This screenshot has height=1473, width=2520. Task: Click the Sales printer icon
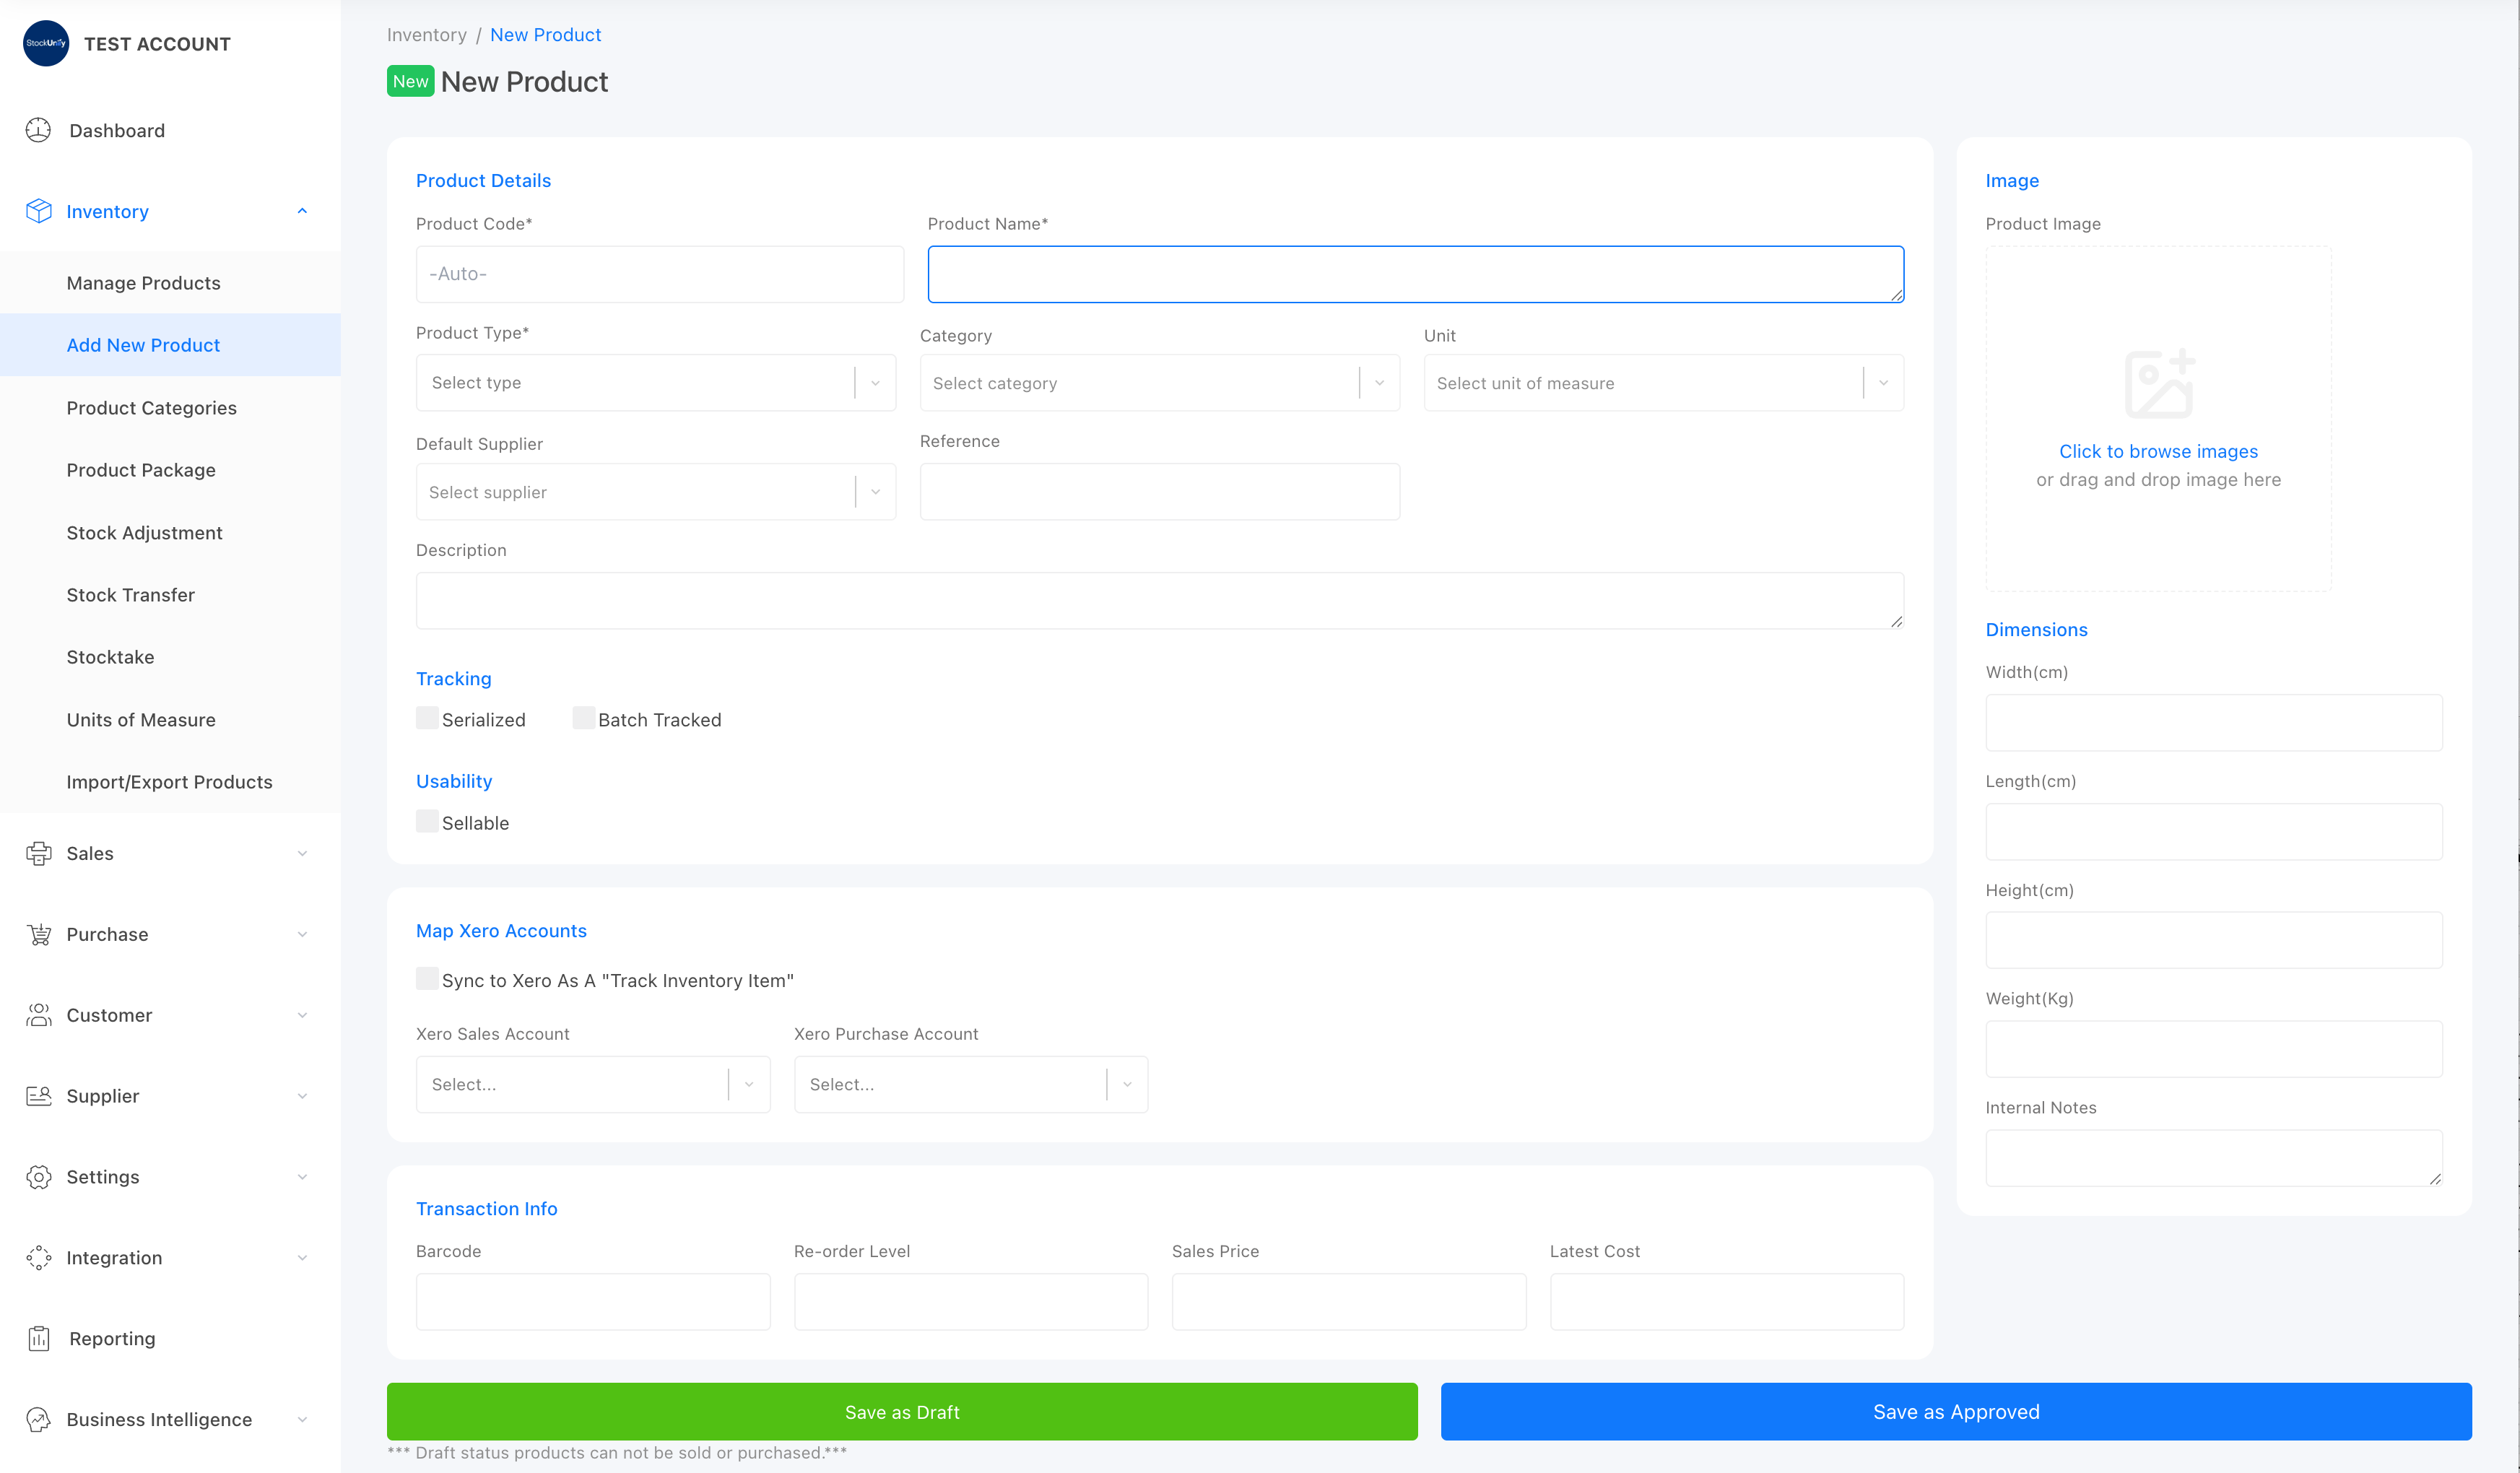coord(38,853)
